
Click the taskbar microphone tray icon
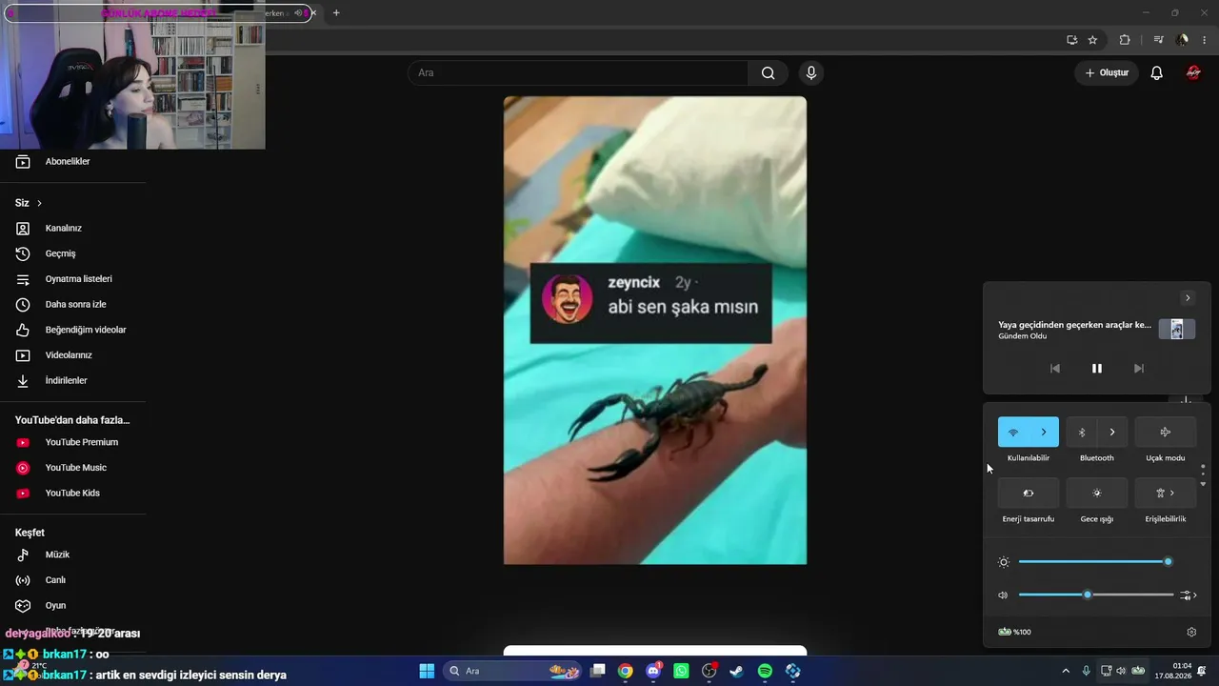(x=1086, y=671)
